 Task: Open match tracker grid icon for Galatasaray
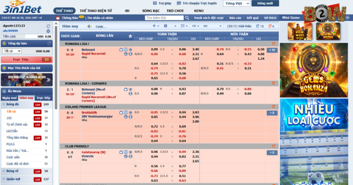(x=126, y=152)
